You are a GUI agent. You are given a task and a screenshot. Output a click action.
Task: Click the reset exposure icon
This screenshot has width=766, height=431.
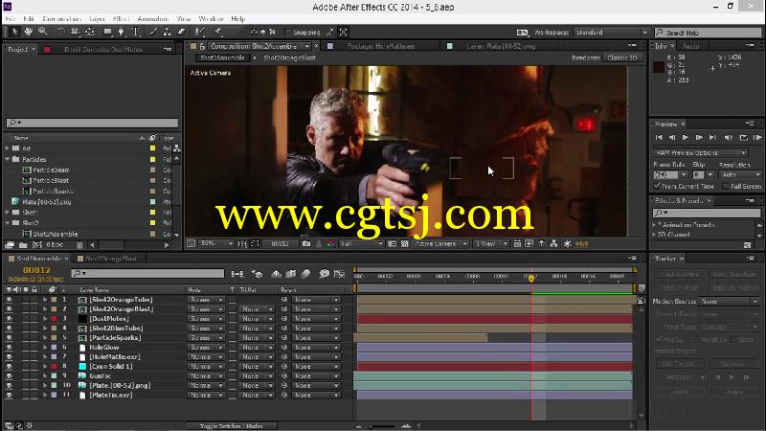[567, 243]
